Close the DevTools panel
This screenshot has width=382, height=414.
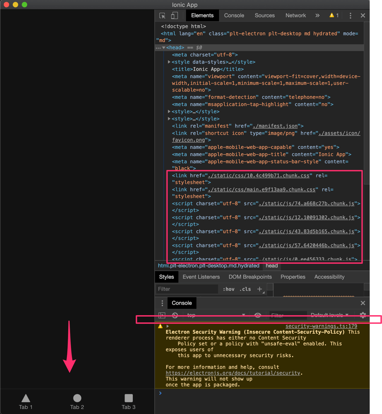tap(363, 16)
